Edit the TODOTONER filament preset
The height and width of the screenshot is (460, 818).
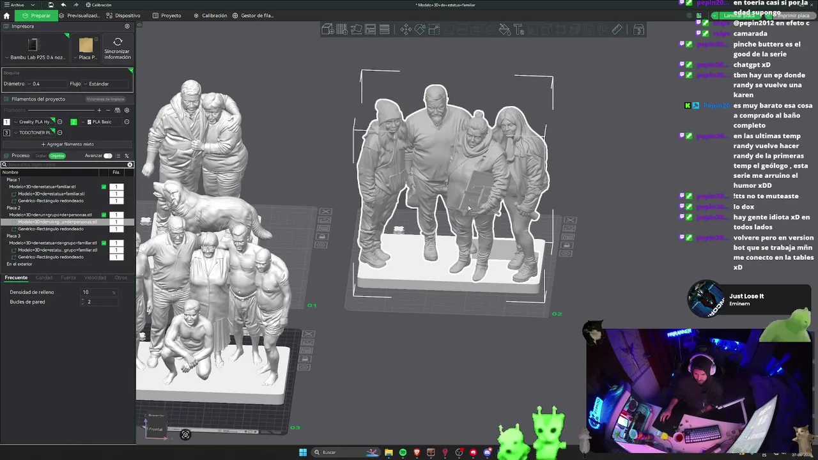[60, 133]
